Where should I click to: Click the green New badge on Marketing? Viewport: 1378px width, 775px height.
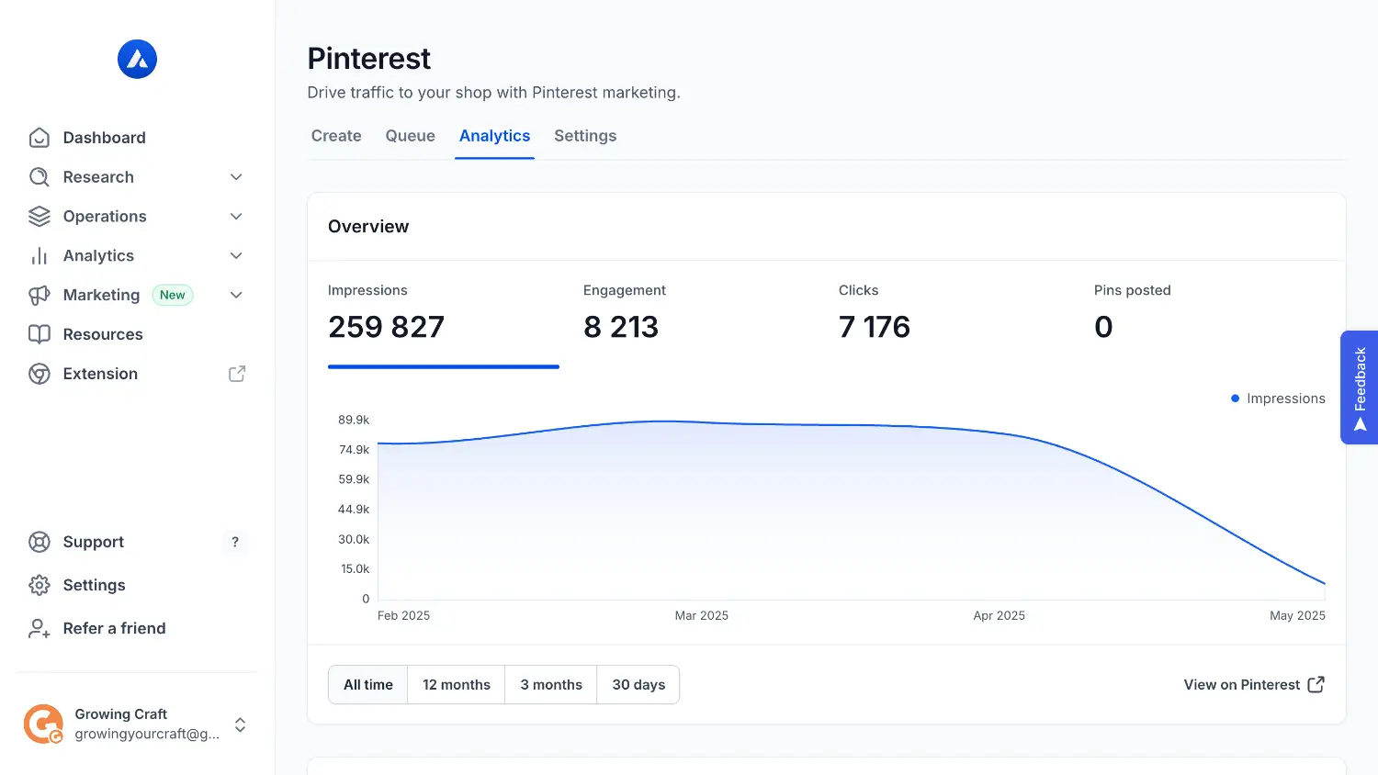coord(172,296)
